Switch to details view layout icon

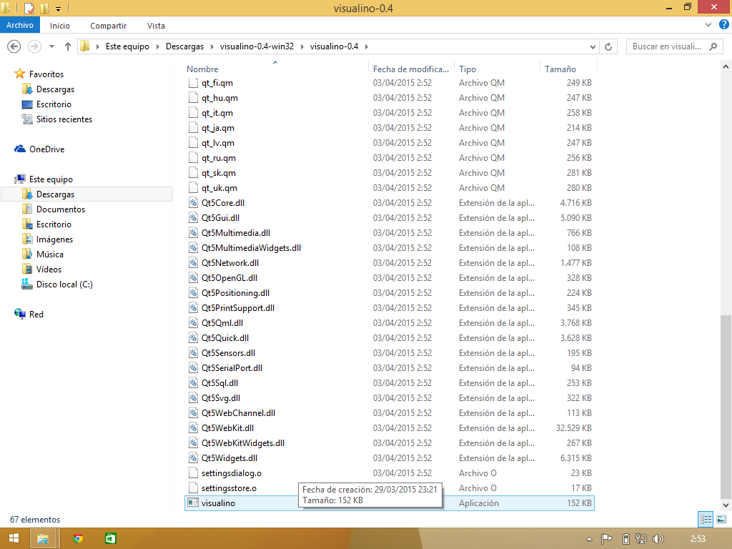click(706, 519)
